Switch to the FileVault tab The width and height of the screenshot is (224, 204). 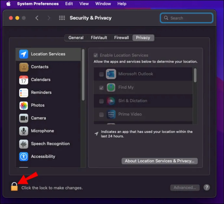[99, 38]
